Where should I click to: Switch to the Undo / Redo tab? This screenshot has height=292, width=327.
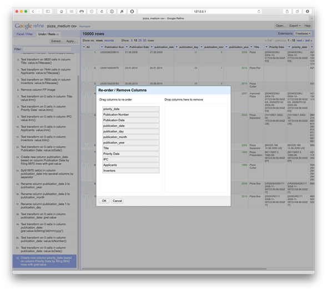[x=48, y=34]
